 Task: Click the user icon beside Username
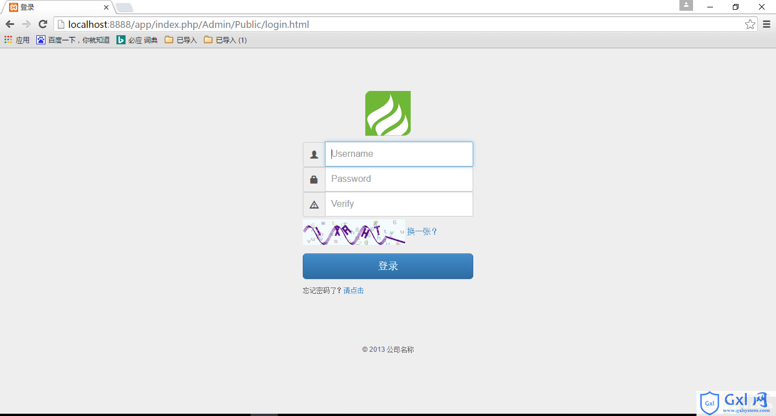tap(314, 154)
